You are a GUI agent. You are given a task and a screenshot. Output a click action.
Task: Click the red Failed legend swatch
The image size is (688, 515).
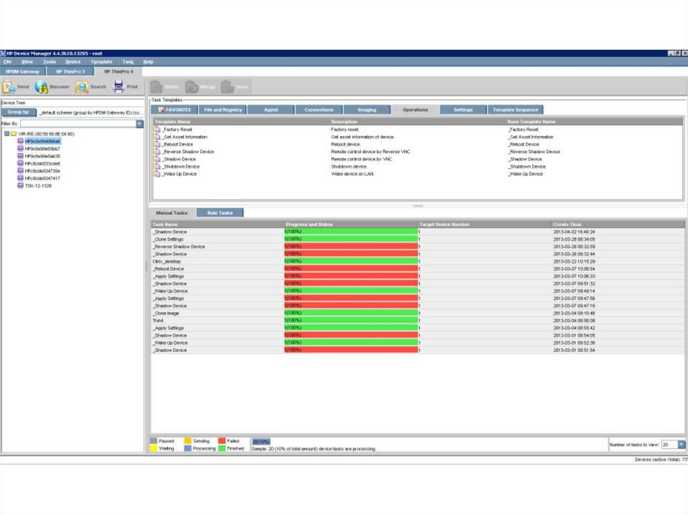click(x=222, y=441)
